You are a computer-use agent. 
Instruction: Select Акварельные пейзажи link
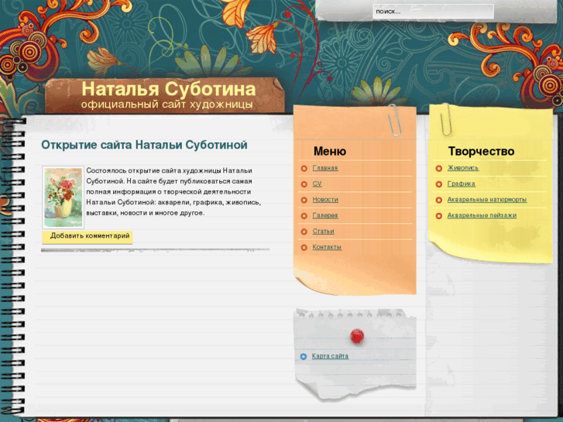click(x=482, y=215)
